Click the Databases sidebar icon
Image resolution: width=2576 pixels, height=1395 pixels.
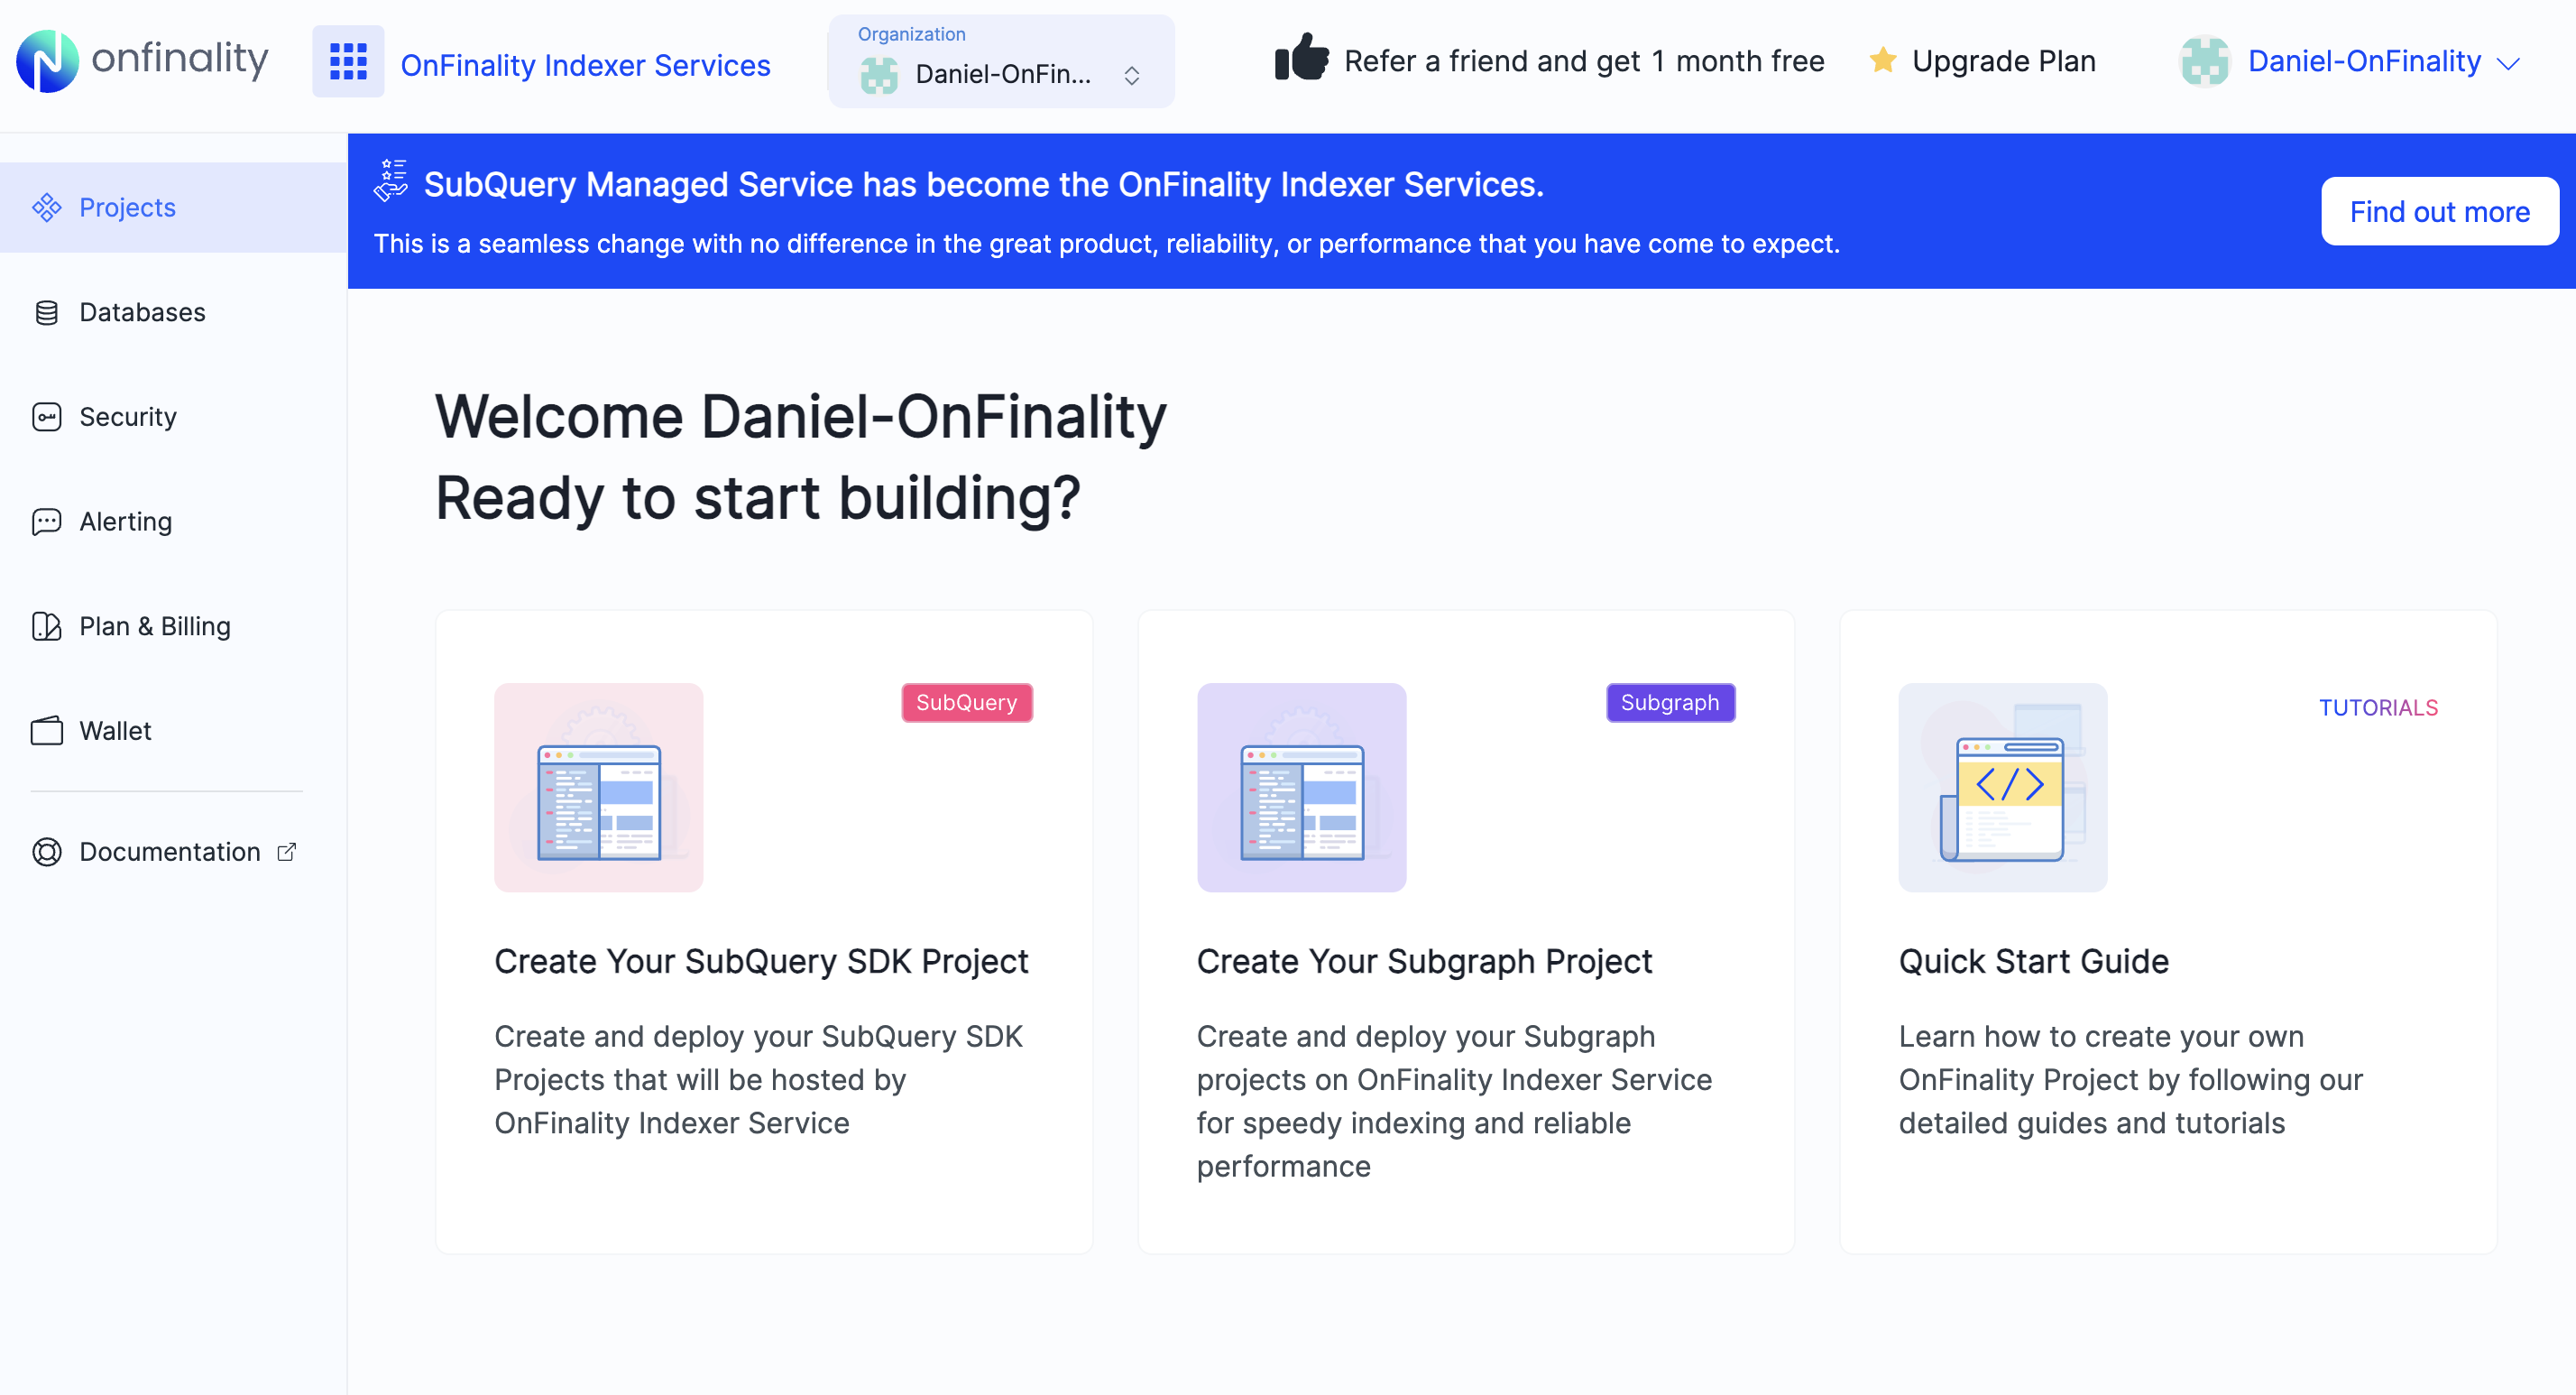(46, 312)
